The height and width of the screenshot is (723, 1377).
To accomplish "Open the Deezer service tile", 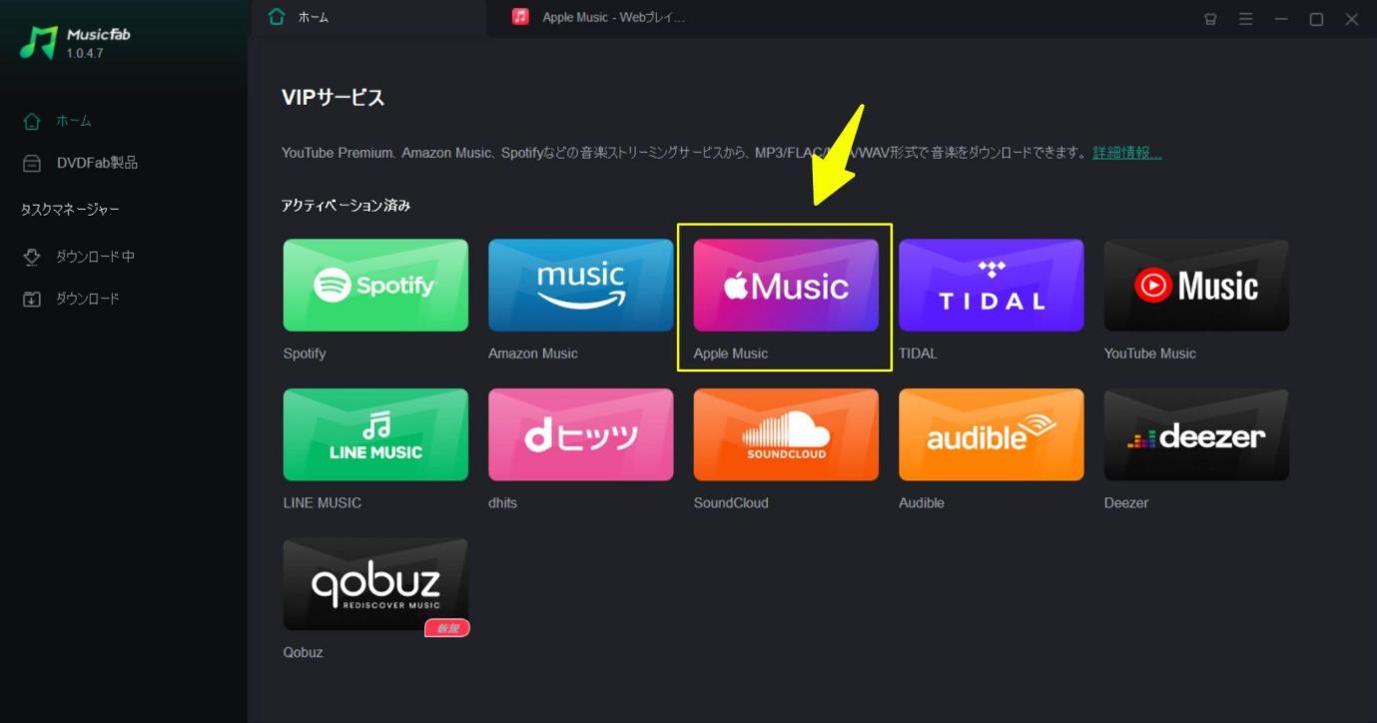I will [1196, 435].
